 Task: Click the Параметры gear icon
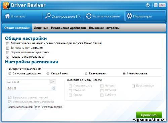click(x=129, y=16)
